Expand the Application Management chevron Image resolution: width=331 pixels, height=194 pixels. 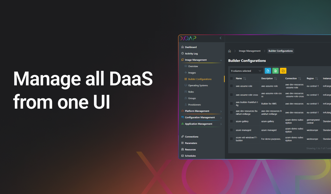click(221, 124)
